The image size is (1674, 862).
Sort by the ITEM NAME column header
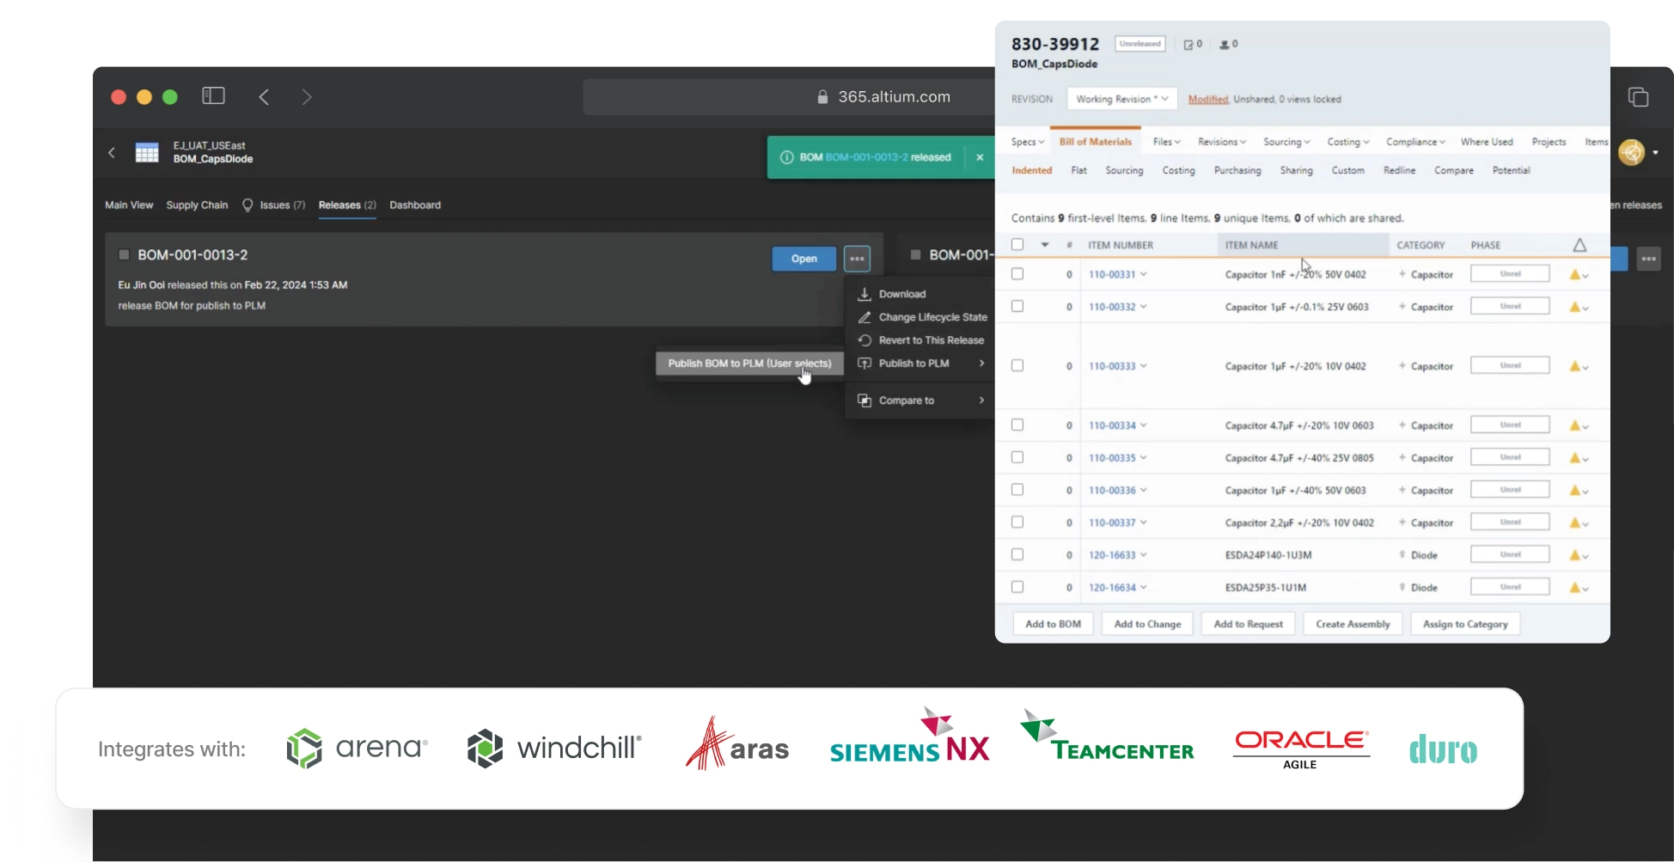(x=1251, y=245)
